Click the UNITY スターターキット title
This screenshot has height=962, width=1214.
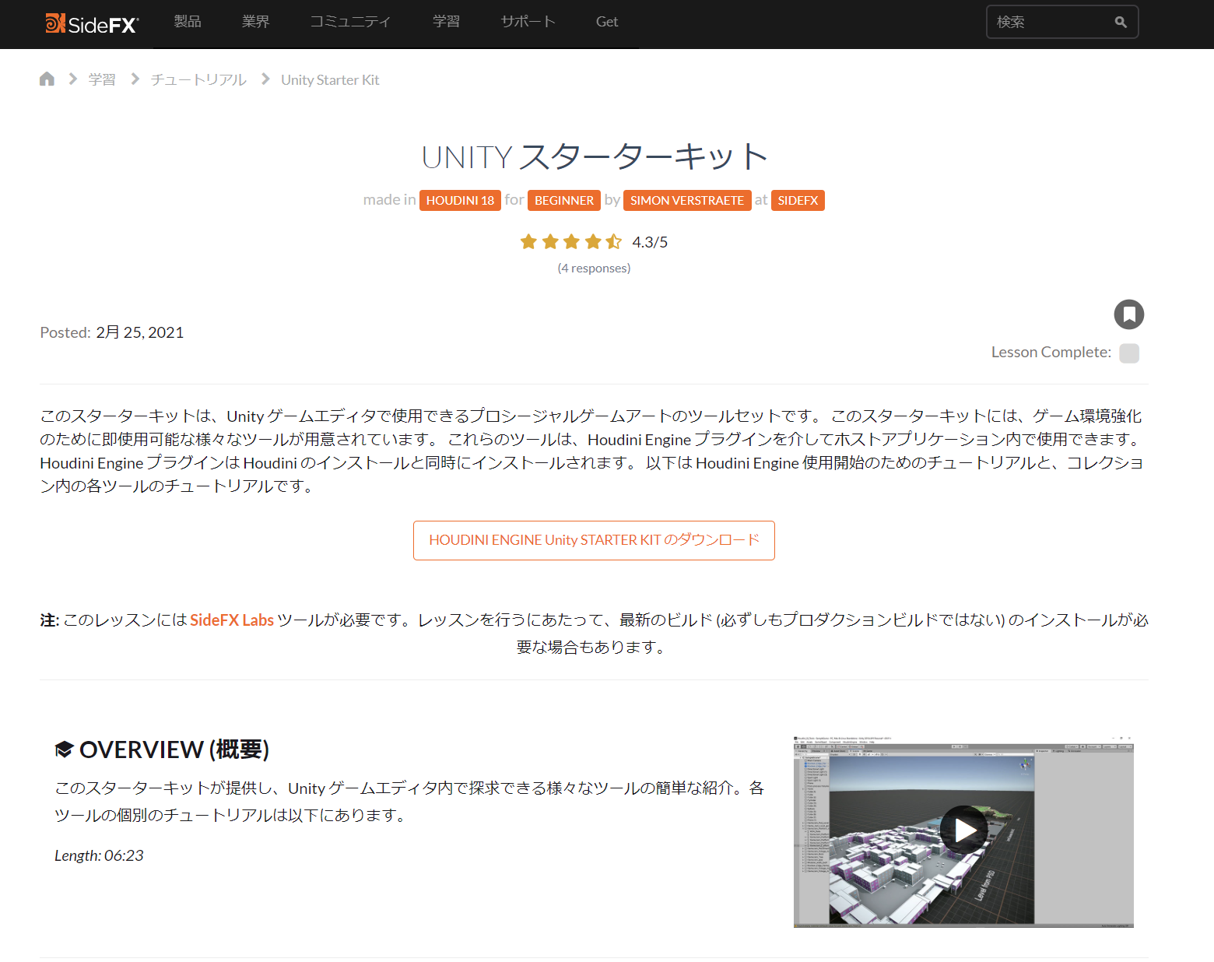[595, 156]
